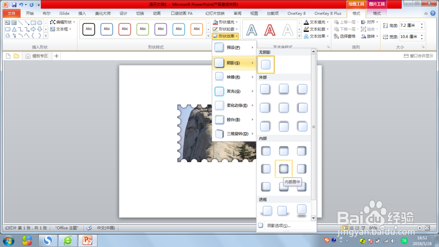Select the rectangle shape in shape gallery
The height and width of the screenshot is (247, 439).
point(33,23)
